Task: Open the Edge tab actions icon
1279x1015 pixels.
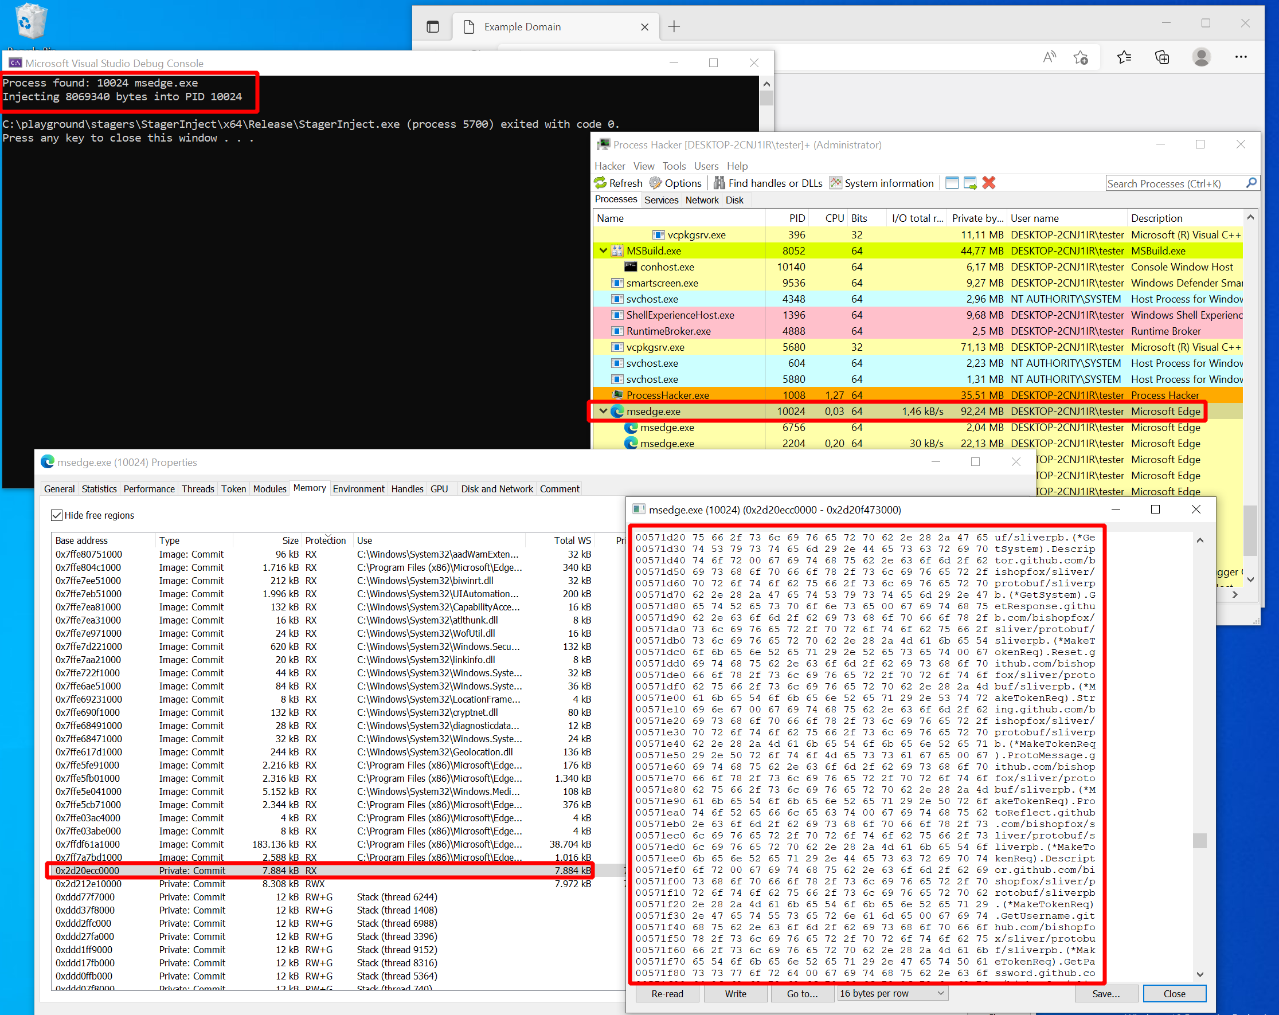Action: 432,27
